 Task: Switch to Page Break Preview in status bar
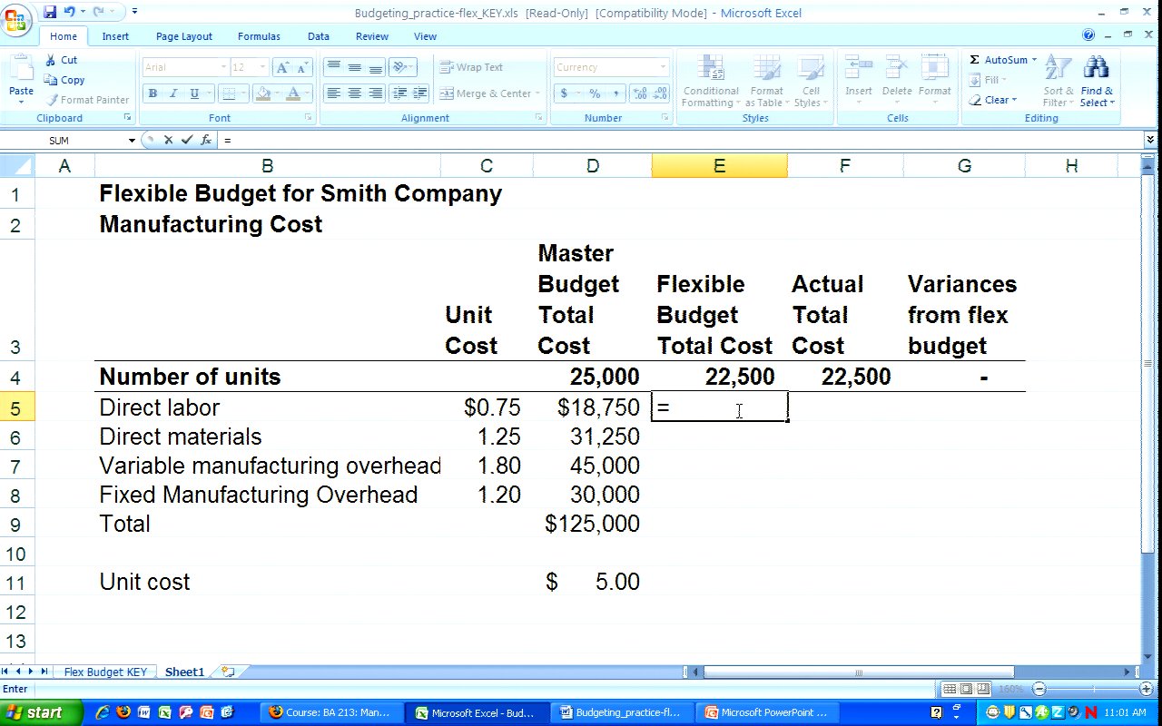click(x=984, y=690)
